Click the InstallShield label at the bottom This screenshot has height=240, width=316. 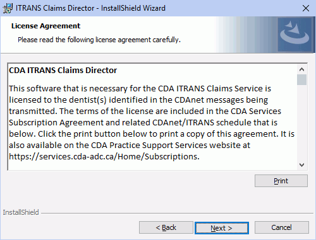pyautogui.click(x=21, y=212)
